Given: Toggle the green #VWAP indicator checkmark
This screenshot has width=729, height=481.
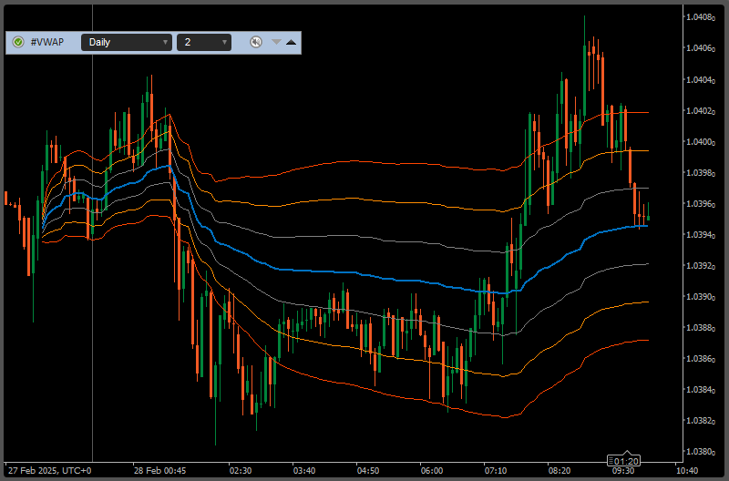Looking at the screenshot, I should tap(18, 42).
